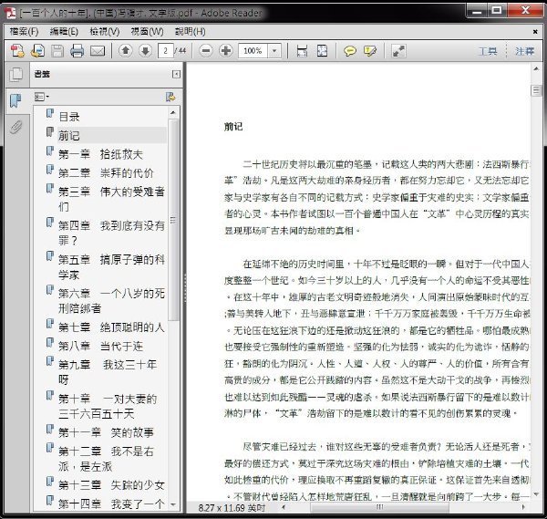Click the horizontal scroll left arrow
This screenshot has height=519, width=547.
(x=284, y=506)
